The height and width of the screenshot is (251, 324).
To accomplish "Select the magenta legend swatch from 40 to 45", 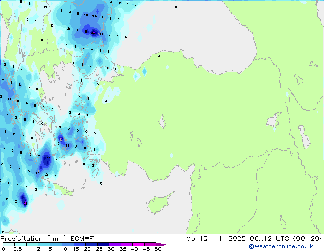I will (x=138, y=244).
